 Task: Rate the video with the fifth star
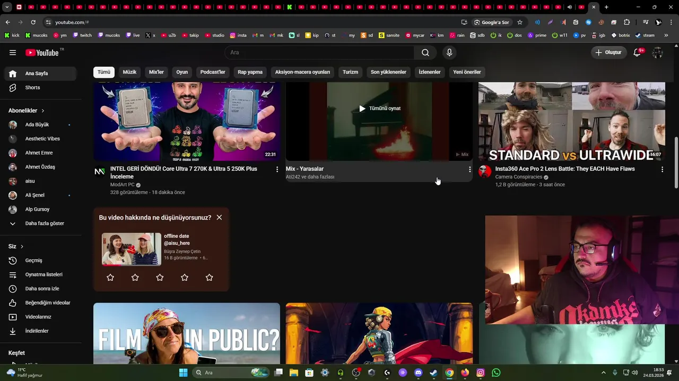tap(210, 277)
